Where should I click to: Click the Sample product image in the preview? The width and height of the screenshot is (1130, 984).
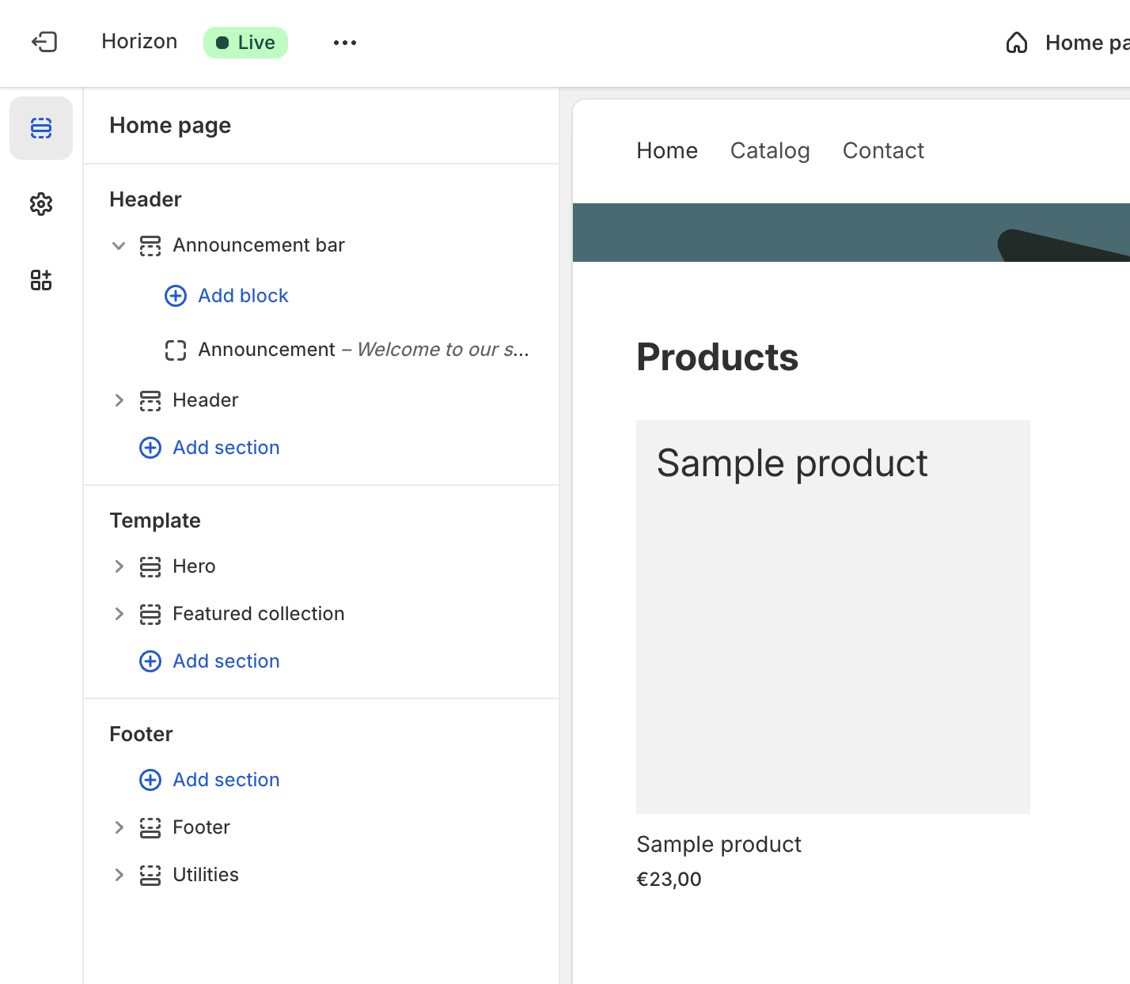(x=832, y=617)
